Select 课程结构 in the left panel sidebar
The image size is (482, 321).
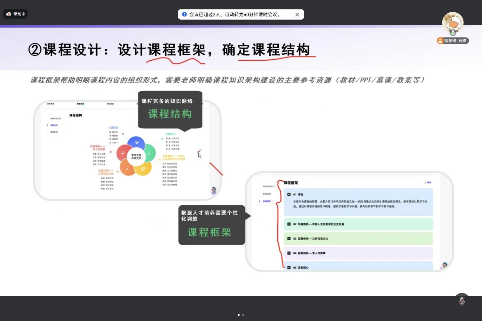click(x=54, y=125)
